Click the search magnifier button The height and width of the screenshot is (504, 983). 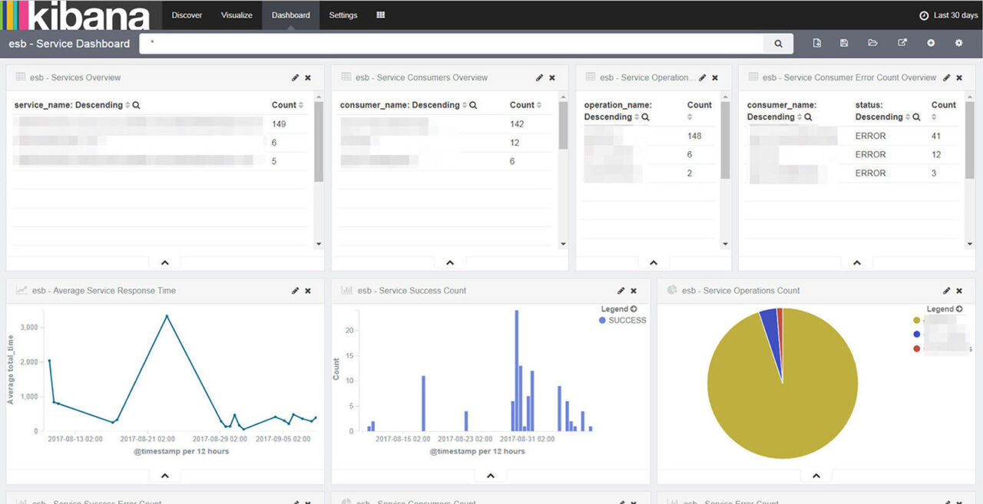(778, 44)
